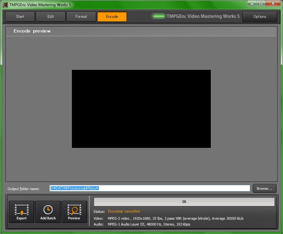Click the MPEG-1 Audio Layer III line
Screen dimensions: 283x234
[x=149, y=224]
